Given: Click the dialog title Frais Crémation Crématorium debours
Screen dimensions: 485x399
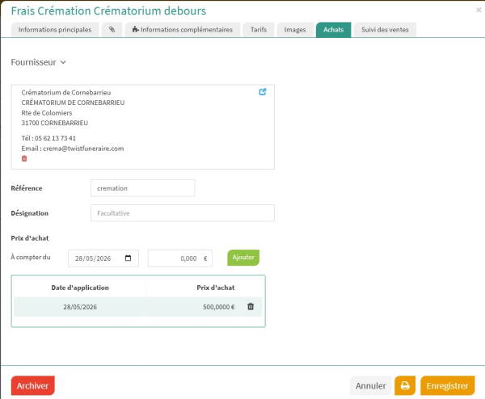Looking at the screenshot, I should pyautogui.click(x=108, y=10).
